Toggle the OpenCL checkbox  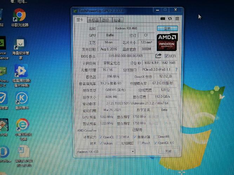point(101,137)
